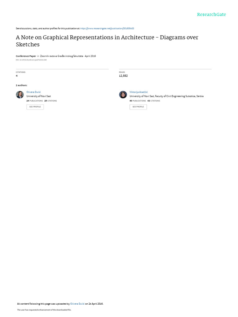Open the uploader's Olivera Dulić link in footer

[77, 304]
